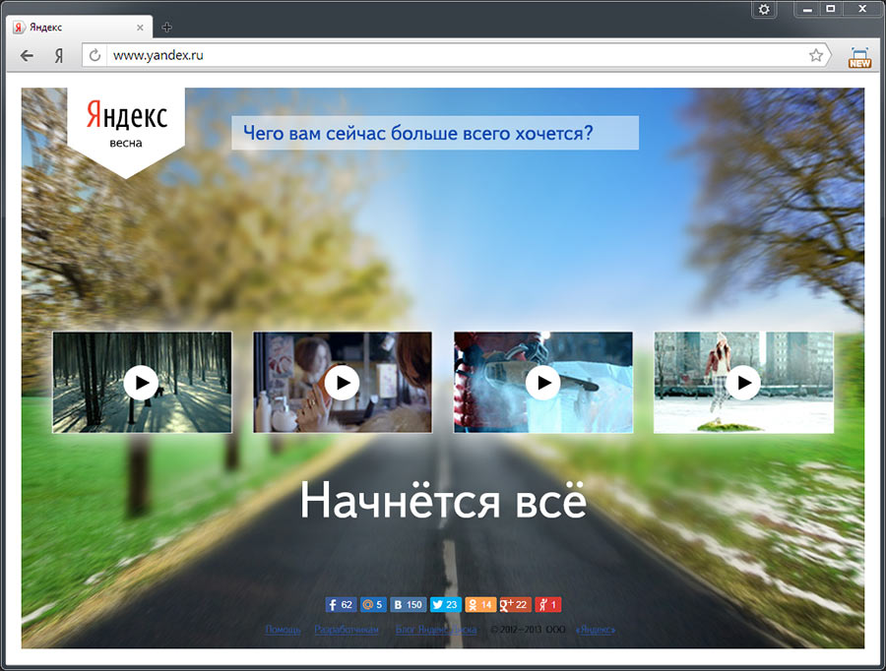Bookmark page with star icon

coord(816,56)
